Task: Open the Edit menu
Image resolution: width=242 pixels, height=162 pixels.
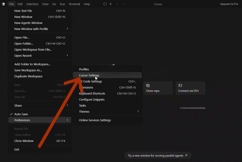Action: tap(20, 4)
